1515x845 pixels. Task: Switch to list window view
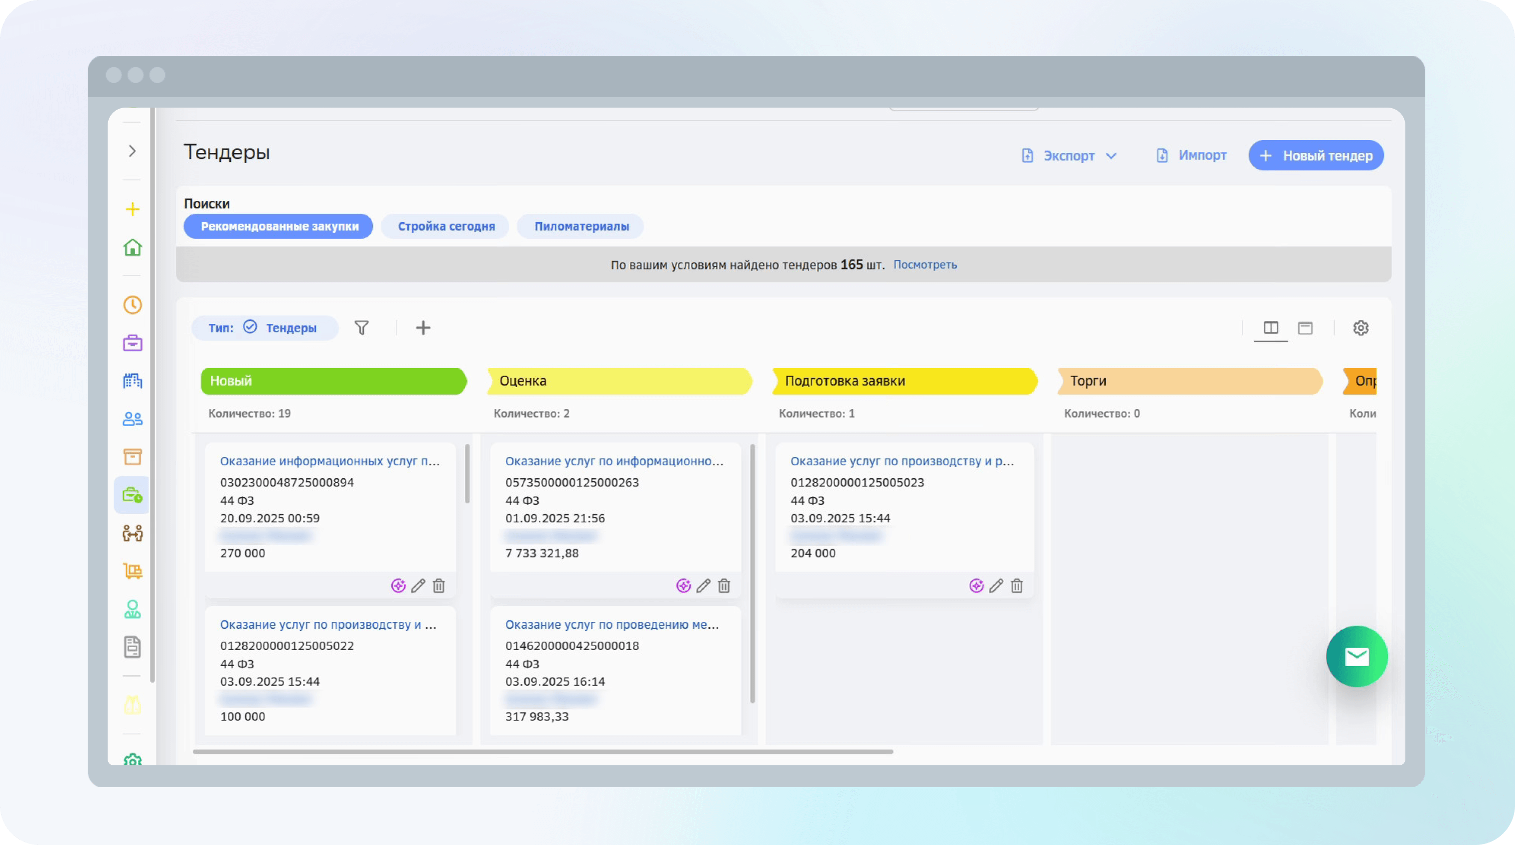click(x=1305, y=327)
